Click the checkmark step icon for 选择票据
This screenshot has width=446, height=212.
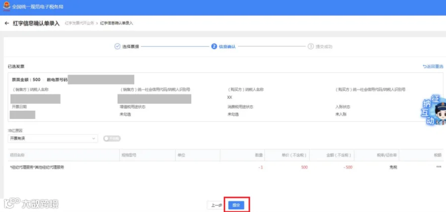coord(117,46)
